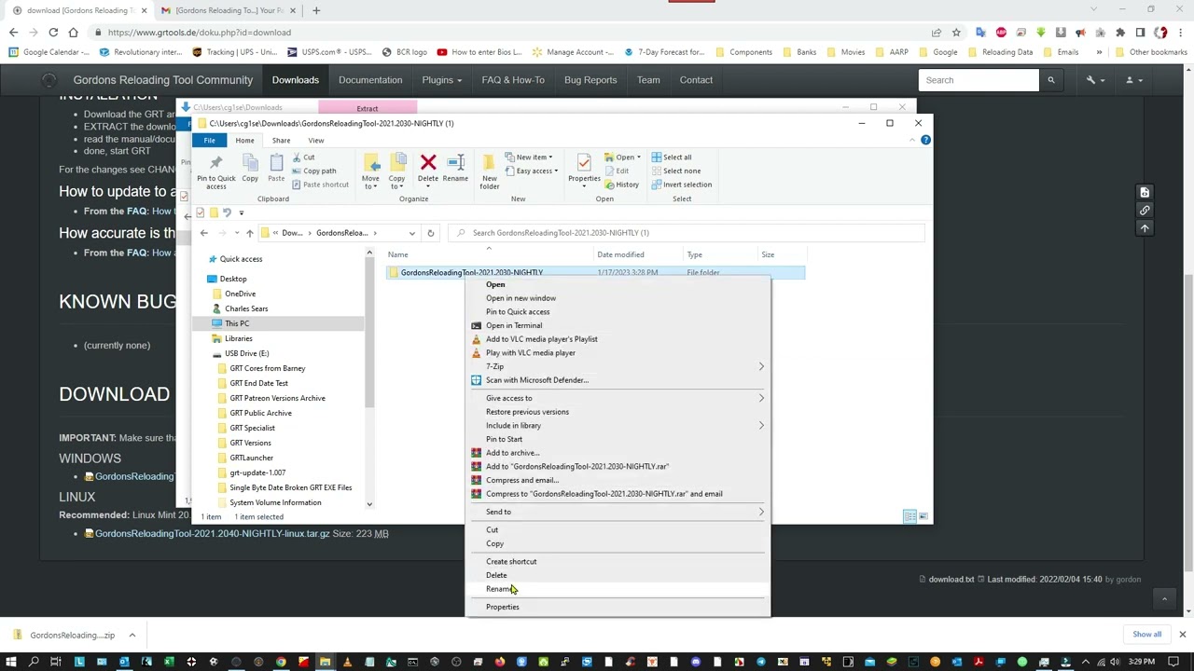Switch to large icons view in Explorer
Image resolution: width=1194 pixels, height=671 pixels.
(923, 516)
